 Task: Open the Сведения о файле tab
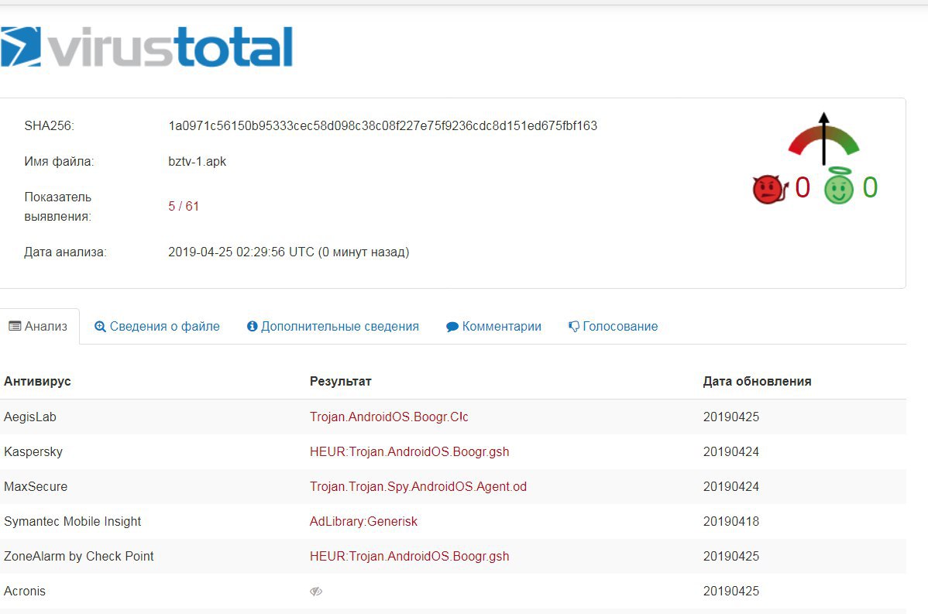pyautogui.click(x=156, y=327)
